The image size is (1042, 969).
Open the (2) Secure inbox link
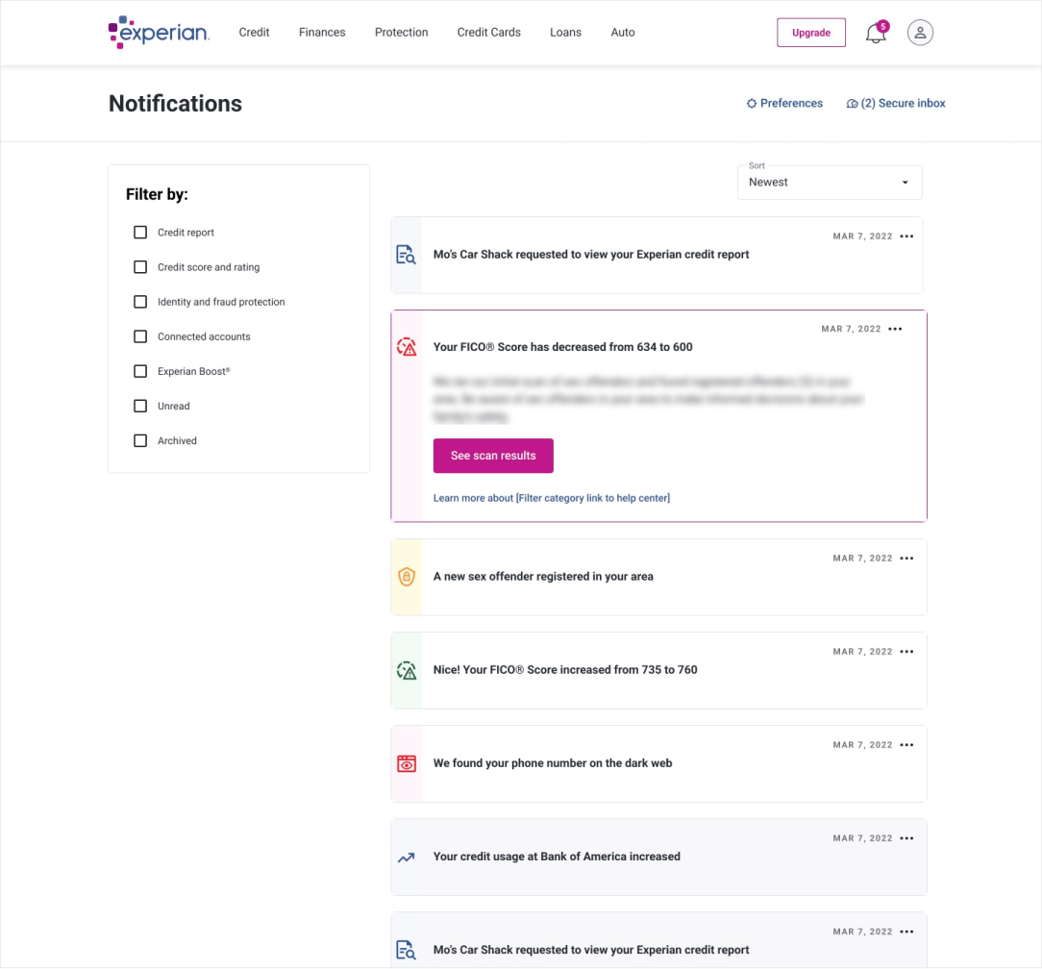pos(895,104)
